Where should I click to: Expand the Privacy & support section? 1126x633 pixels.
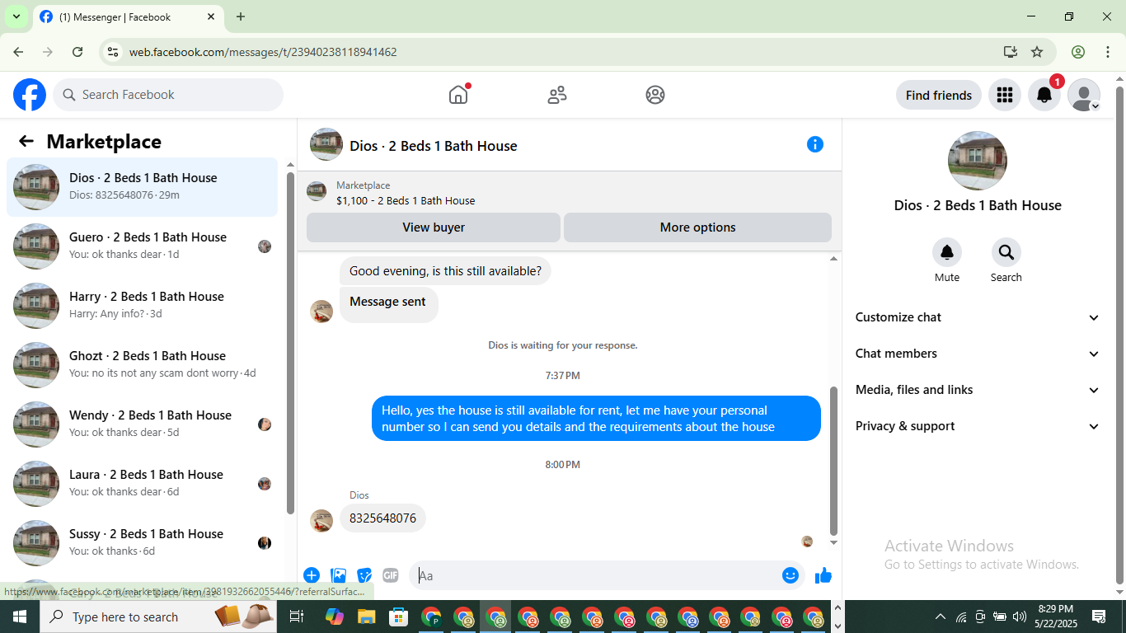978,426
